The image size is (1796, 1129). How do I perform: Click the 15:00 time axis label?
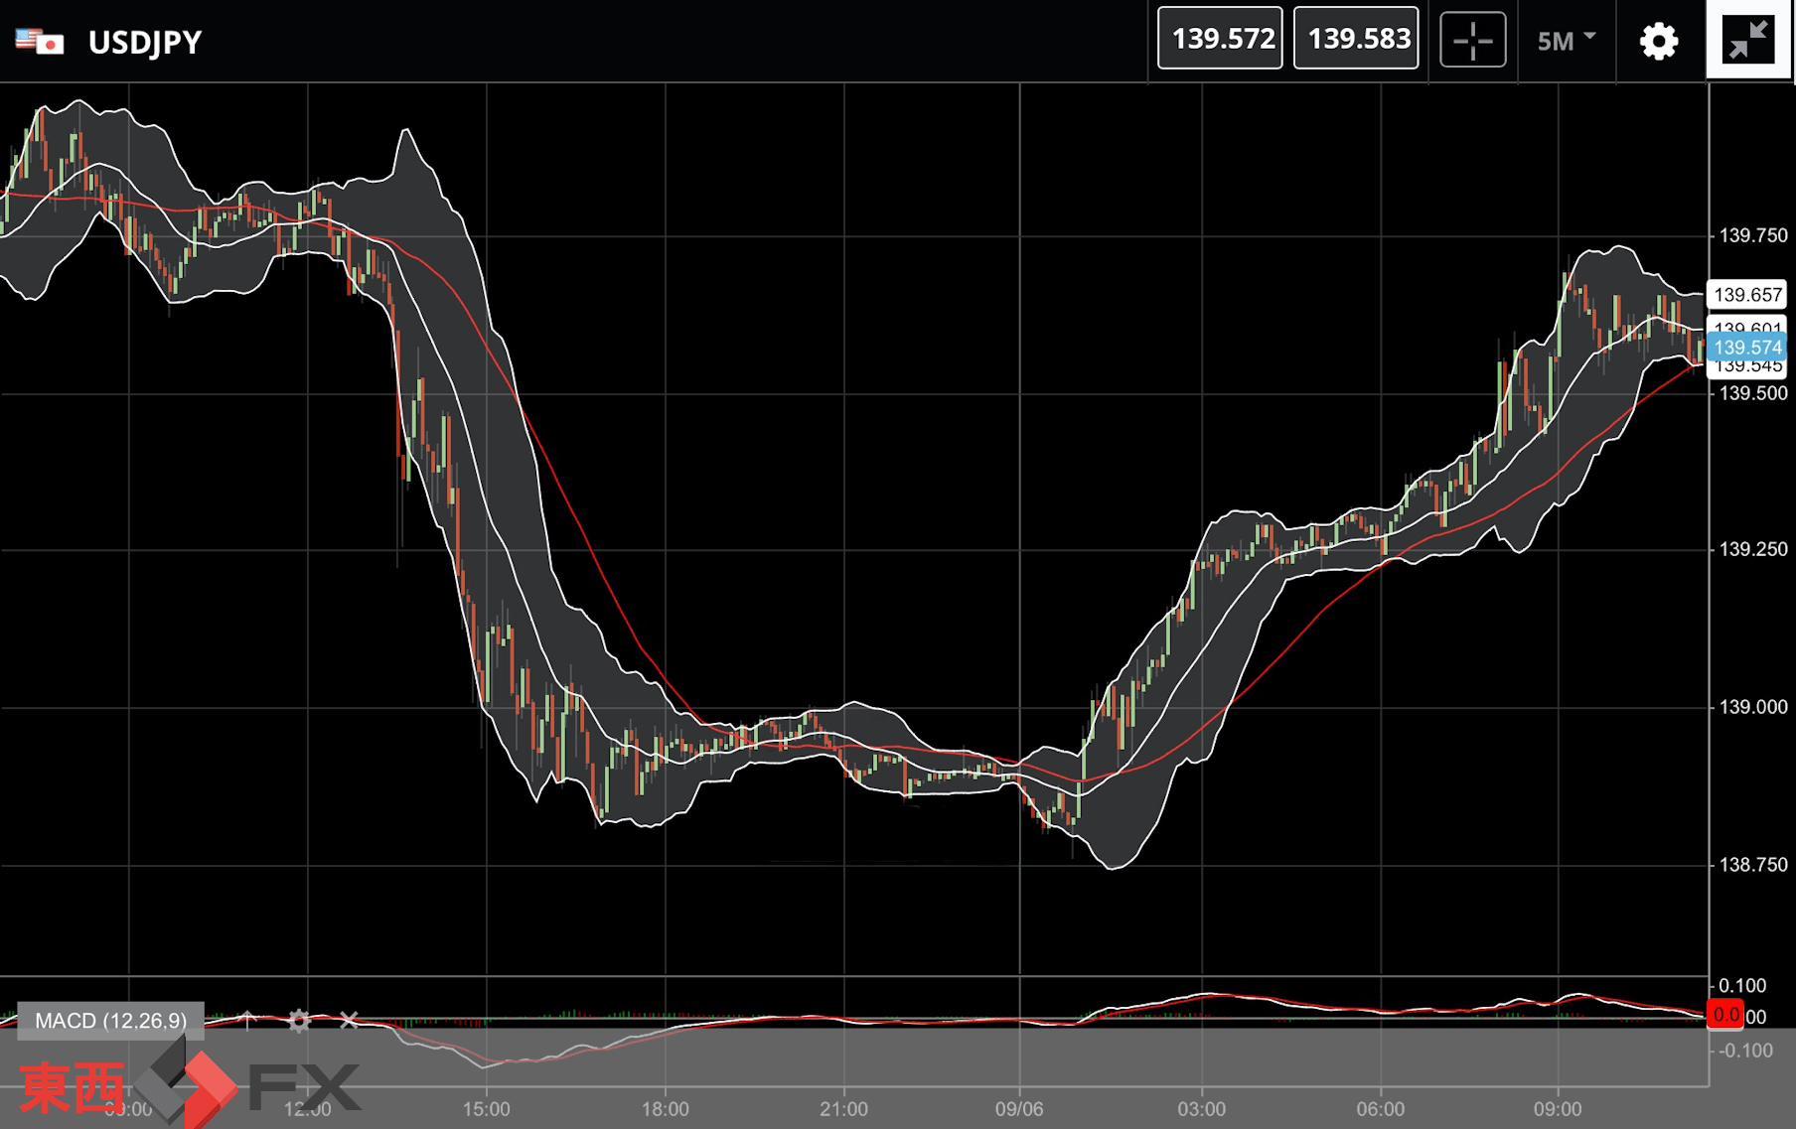click(486, 1109)
